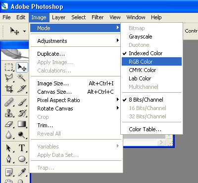This screenshot has width=198, height=183.
Task: Open the View menu
Action: (115, 17)
